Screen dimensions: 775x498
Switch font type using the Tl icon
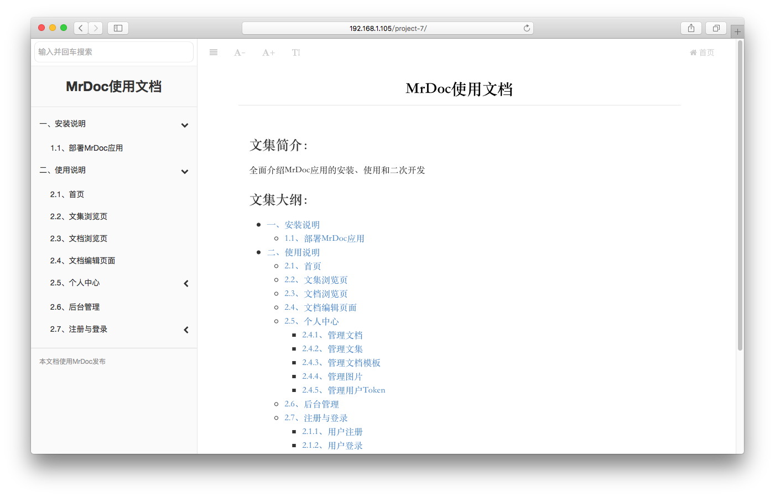click(x=296, y=52)
